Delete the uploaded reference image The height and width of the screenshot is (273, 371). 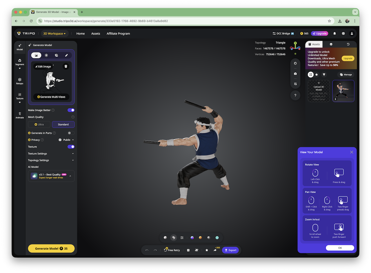click(66, 66)
